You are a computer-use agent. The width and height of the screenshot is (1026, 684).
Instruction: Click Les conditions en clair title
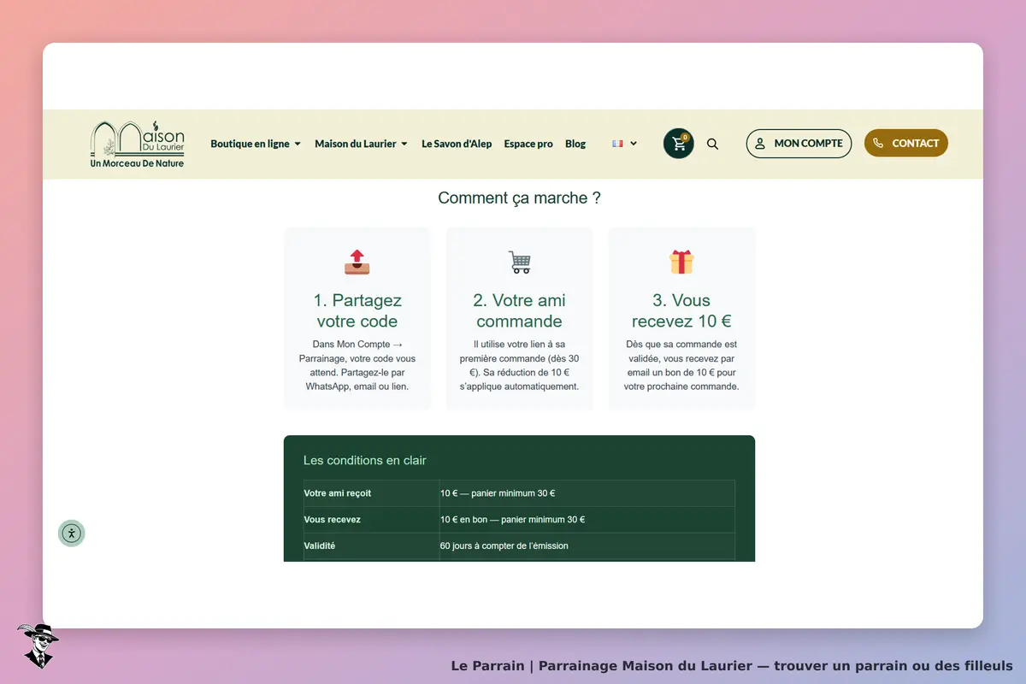[x=365, y=460]
